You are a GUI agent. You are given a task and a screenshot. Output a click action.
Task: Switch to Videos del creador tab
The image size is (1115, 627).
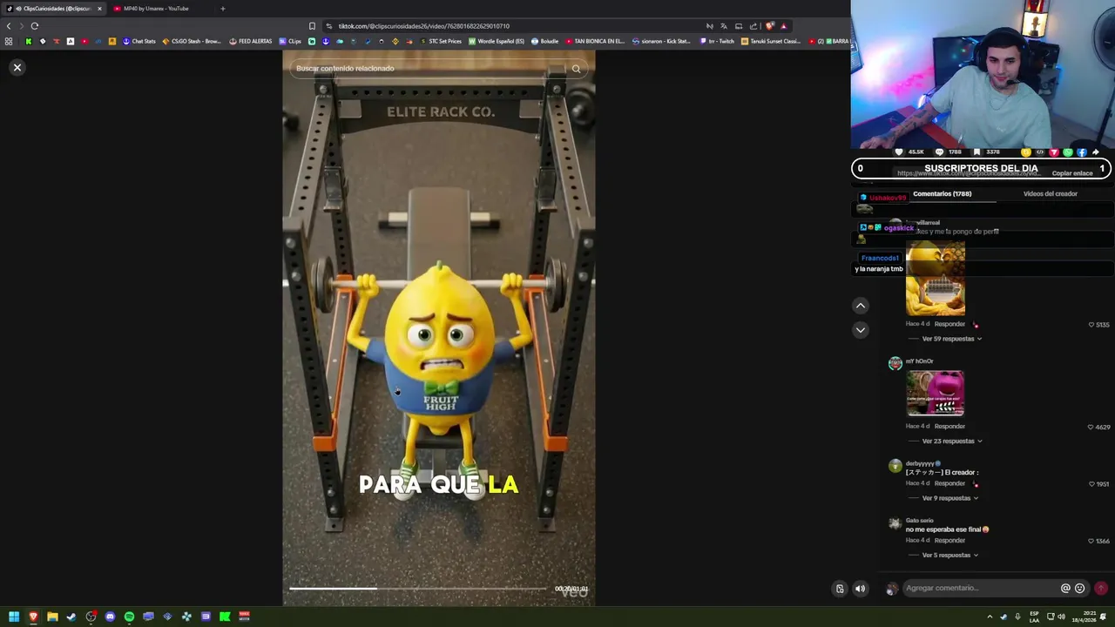click(1051, 193)
